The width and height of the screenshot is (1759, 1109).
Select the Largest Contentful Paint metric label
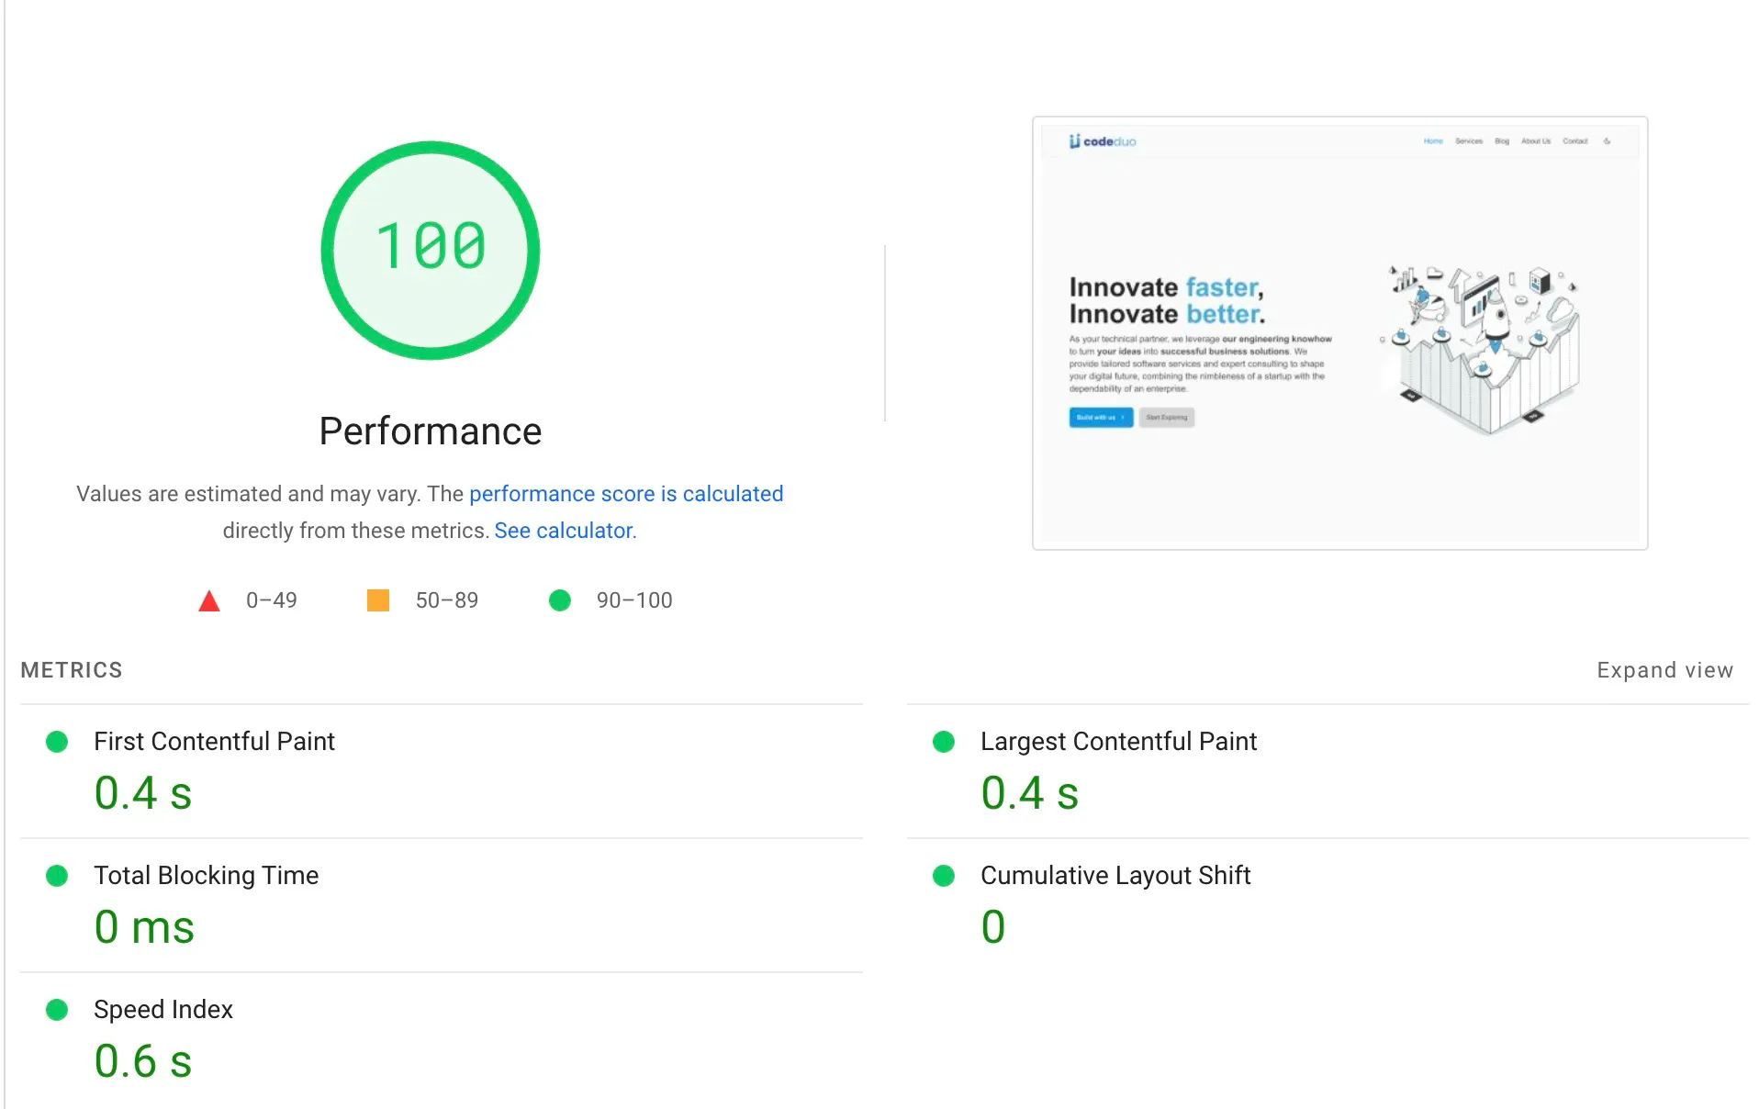point(1118,741)
